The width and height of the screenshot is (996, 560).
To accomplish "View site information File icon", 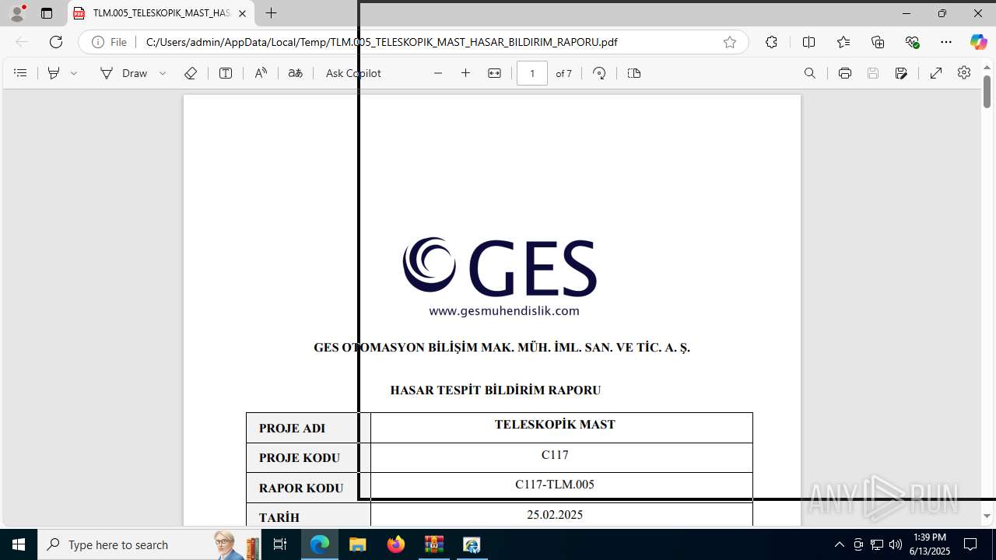I will 110,42.
